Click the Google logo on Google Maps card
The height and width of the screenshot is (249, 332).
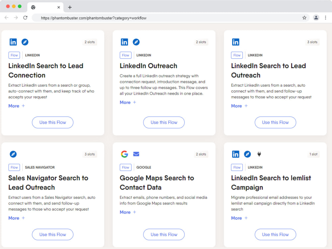[x=124, y=154]
